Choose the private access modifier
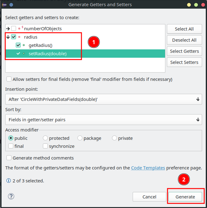The height and width of the screenshot is (208, 207). pyautogui.click(x=114, y=138)
